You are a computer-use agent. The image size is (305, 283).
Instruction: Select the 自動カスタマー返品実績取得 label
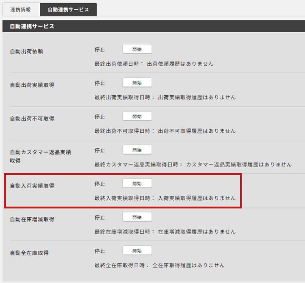tap(40, 156)
